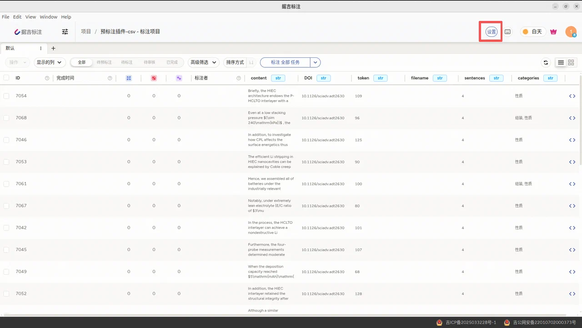582x328 pixels.
Task: Click the purple predictions column header icon
Action: pyautogui.click(x=179, y=78)
